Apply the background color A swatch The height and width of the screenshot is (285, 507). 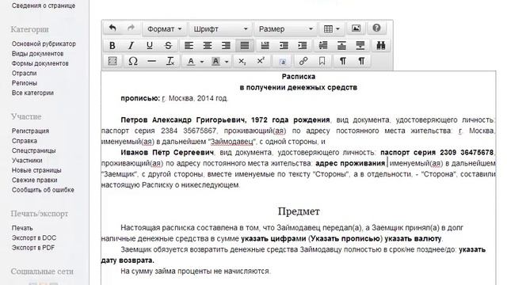(215, 62)
